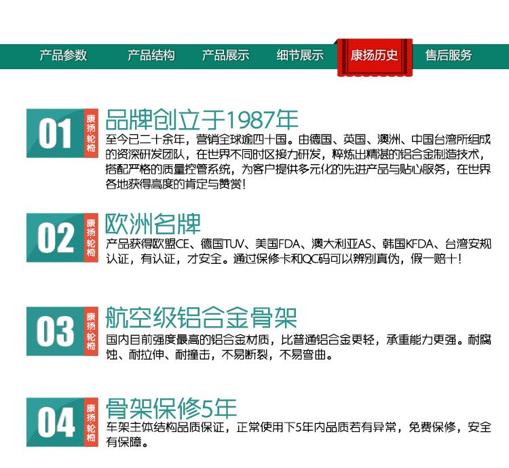Open the 售后服务 tab
This screenshot has height=468, width=509.
click(449, 55)
